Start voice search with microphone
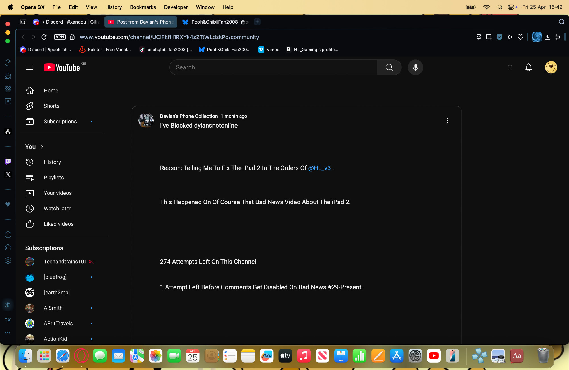 tap(415, 67)
